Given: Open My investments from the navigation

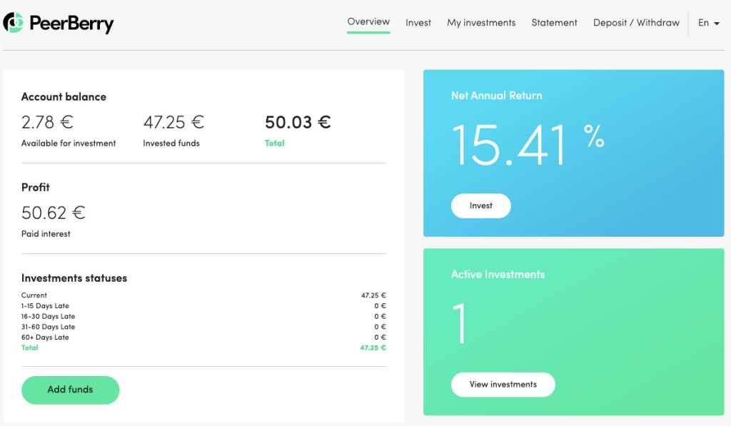Looking at the screenshot, I should tap(481, 22).
